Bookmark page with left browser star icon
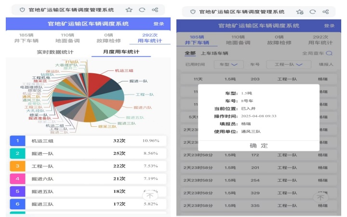347x217 pixels. pyautogui.click(x=129, y=10)
